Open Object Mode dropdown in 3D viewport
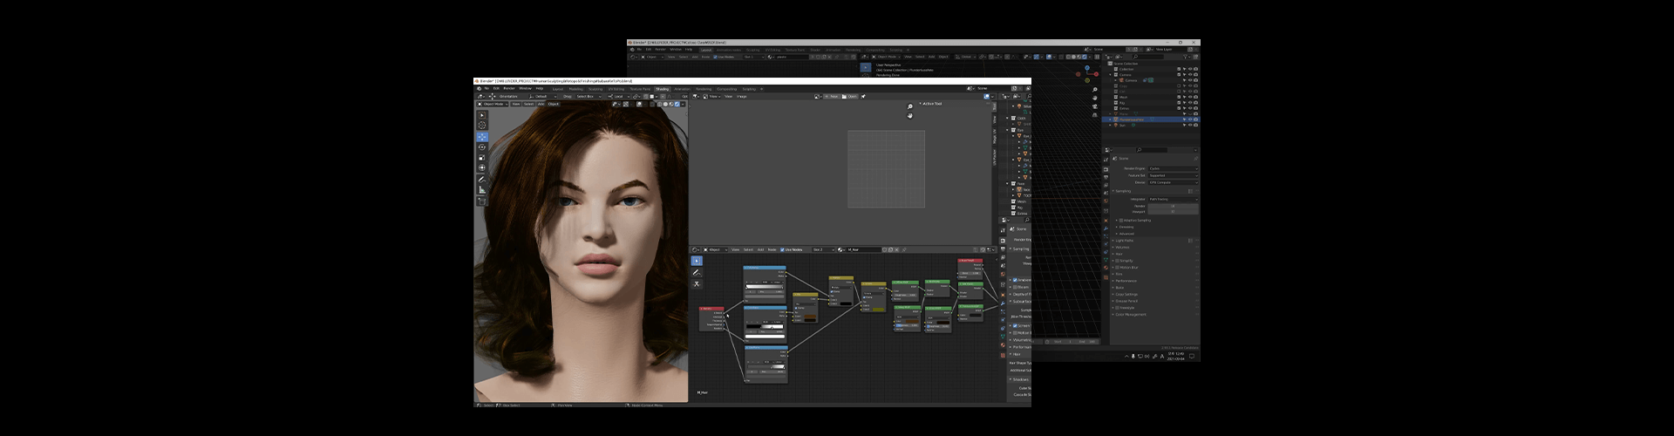 (x=493, y=104)
